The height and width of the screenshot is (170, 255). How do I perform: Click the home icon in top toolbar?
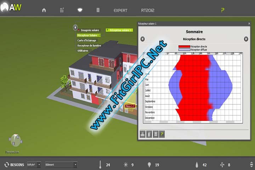coord(44,10)
